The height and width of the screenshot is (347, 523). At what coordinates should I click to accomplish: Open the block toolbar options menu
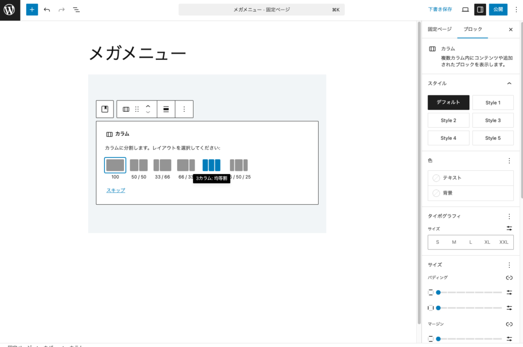pos(184,109)
